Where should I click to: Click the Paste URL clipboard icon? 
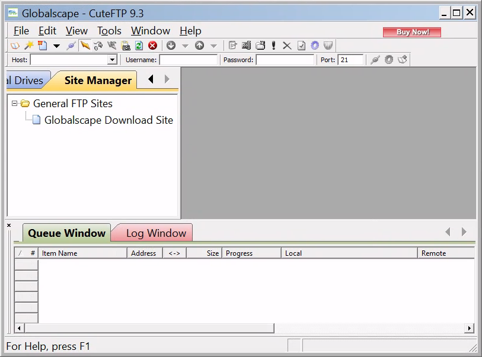point(126,46)
